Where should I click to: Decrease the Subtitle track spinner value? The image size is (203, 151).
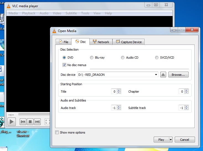(186, 109)
